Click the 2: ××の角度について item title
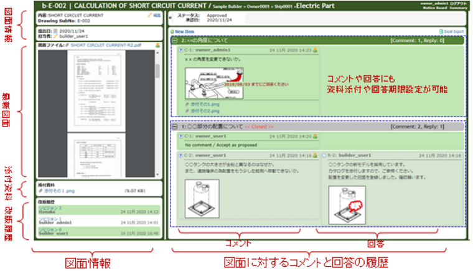The image size is (473, 271). coord(204,40)
